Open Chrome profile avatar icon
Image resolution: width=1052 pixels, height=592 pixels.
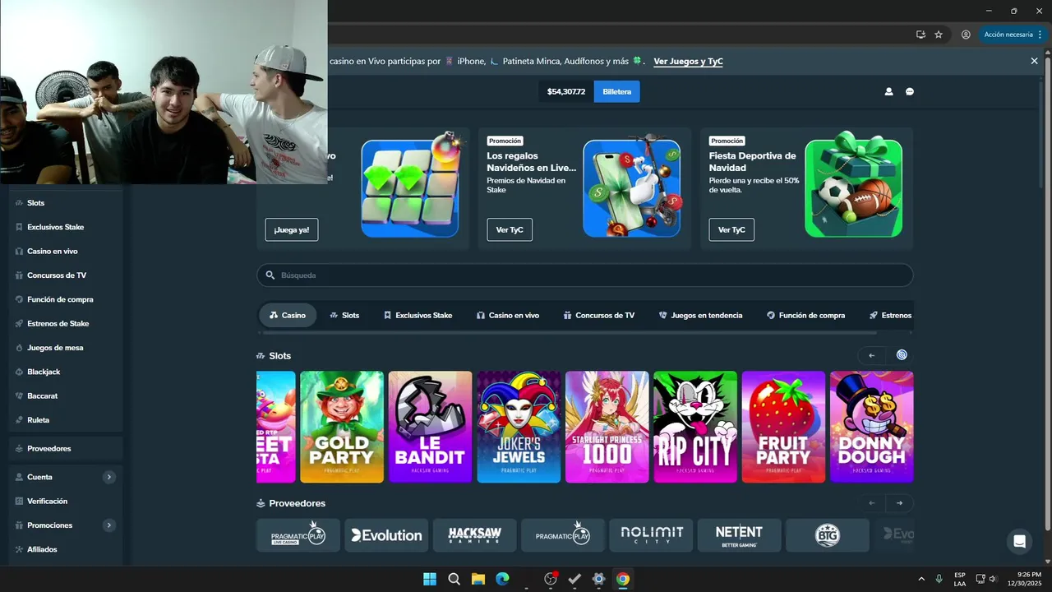(x=966, y=35)
